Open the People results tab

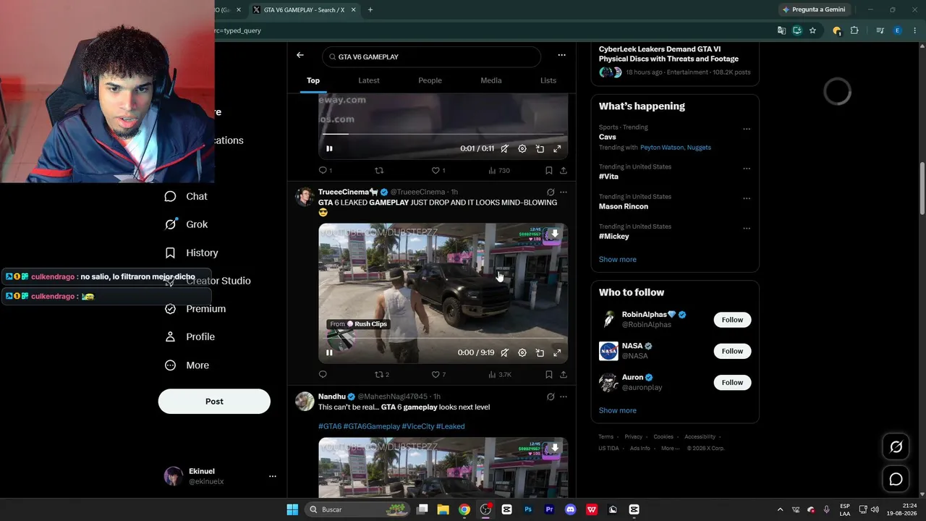pos(430,80)
